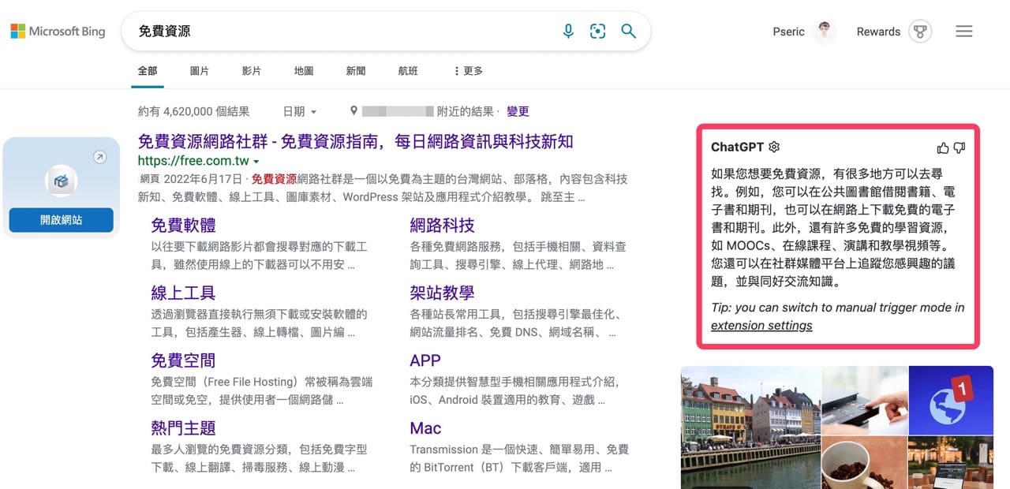Open the 免費空間 sublink

click(183, 361)
